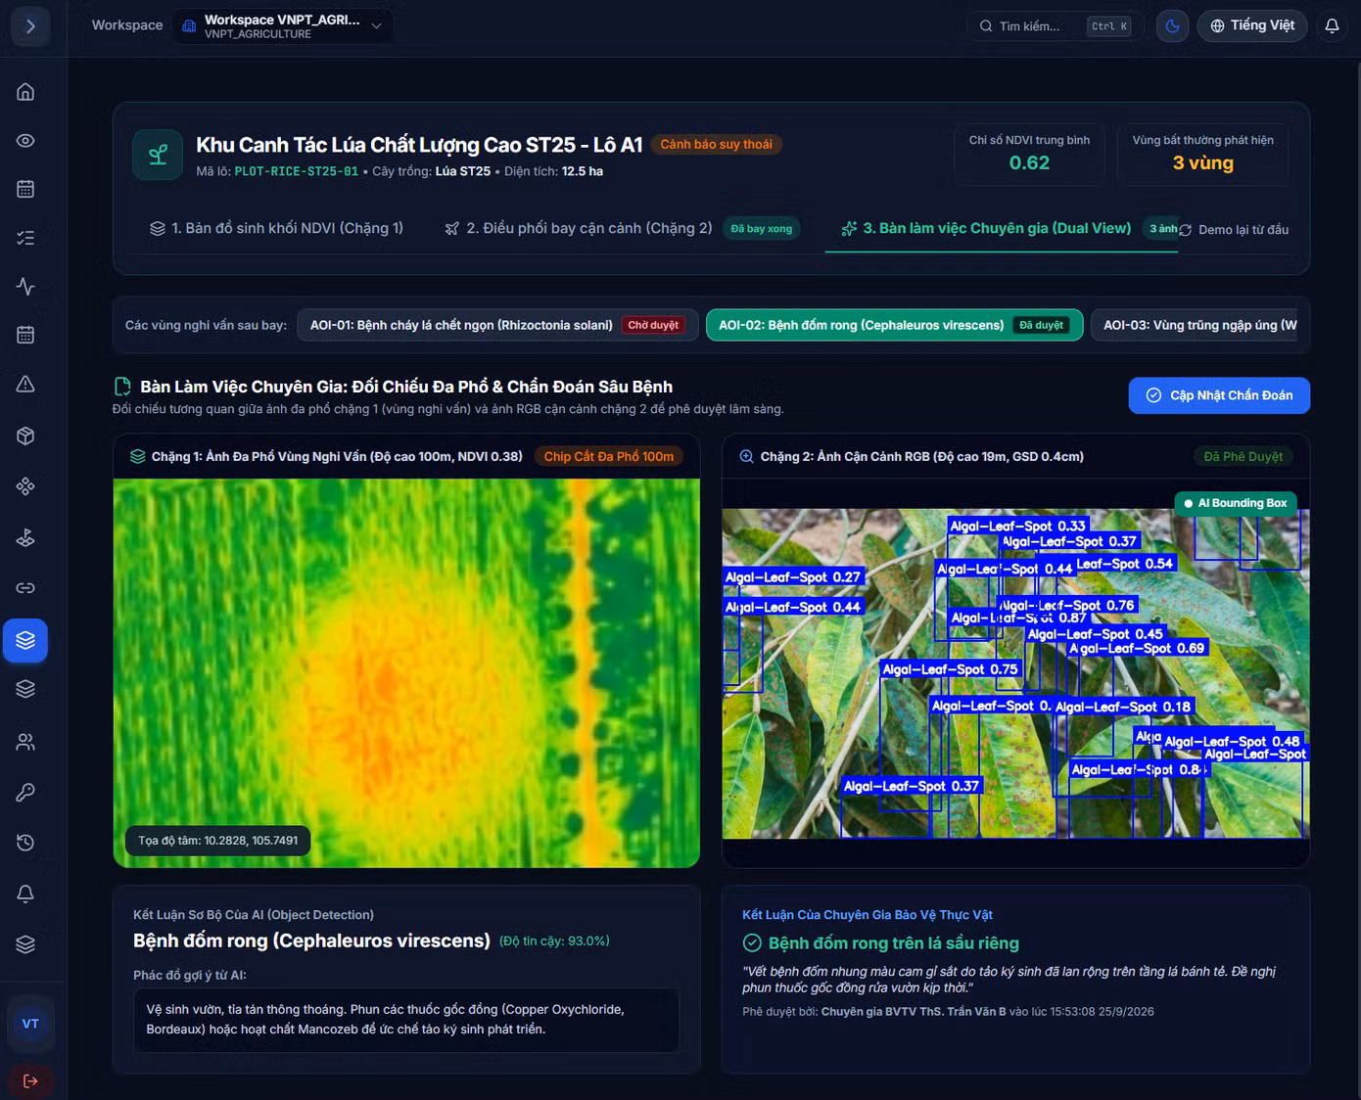Click Cập Nhật Chẩn Đoán button
Image resolution: width=1361 pixels, height=1100 pixels.
coord(1219,395)
